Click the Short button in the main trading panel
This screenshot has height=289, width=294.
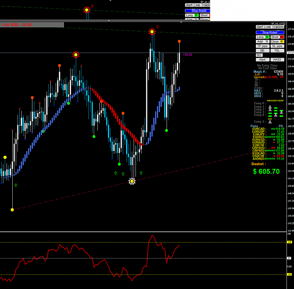tap(275, 37)
